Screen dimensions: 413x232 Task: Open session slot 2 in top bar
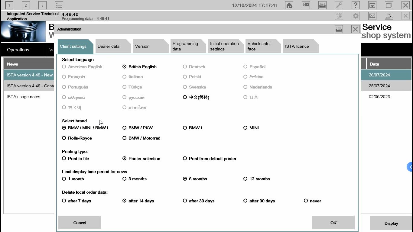26,5
